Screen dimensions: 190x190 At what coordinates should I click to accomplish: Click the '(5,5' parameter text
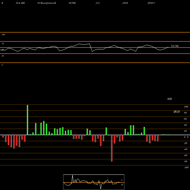click(x=98, y=3)
